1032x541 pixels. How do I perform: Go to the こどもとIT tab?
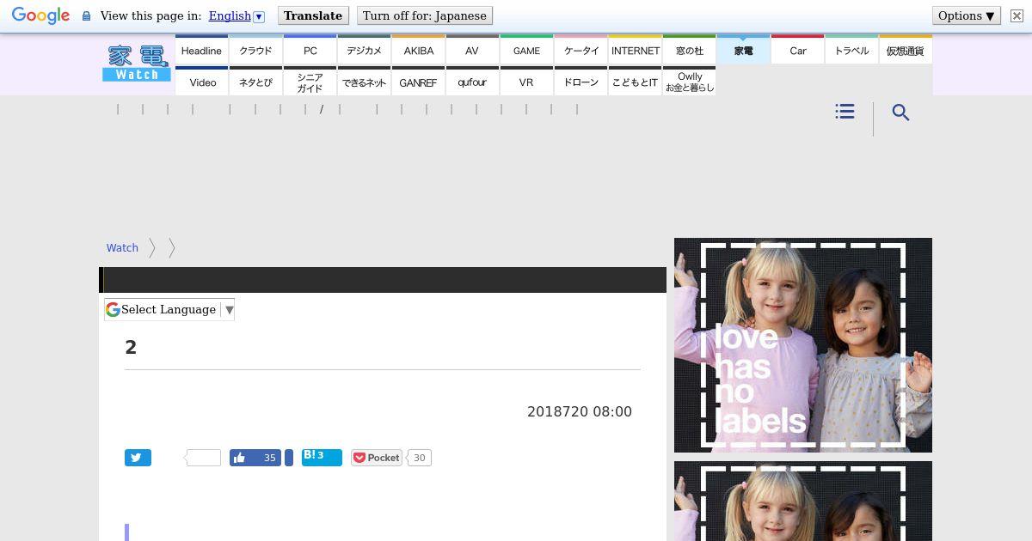point(635,82)
